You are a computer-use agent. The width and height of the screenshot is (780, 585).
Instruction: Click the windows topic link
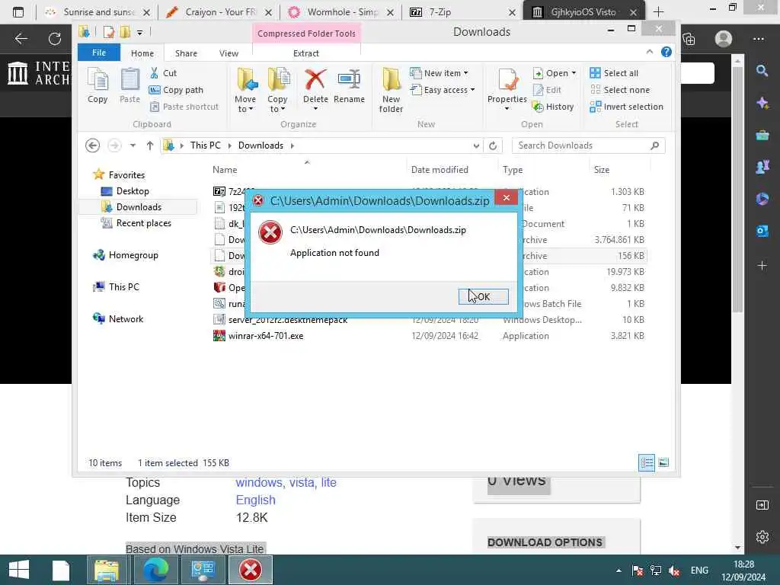coord(258,482)
